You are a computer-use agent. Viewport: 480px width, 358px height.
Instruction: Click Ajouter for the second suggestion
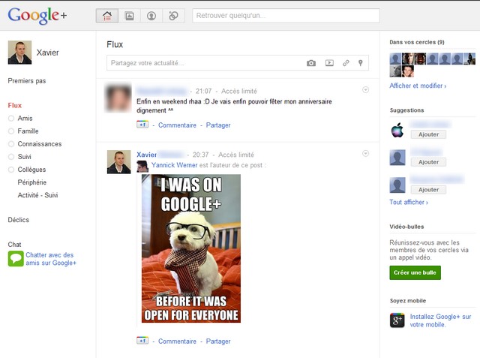pos(428,162)
